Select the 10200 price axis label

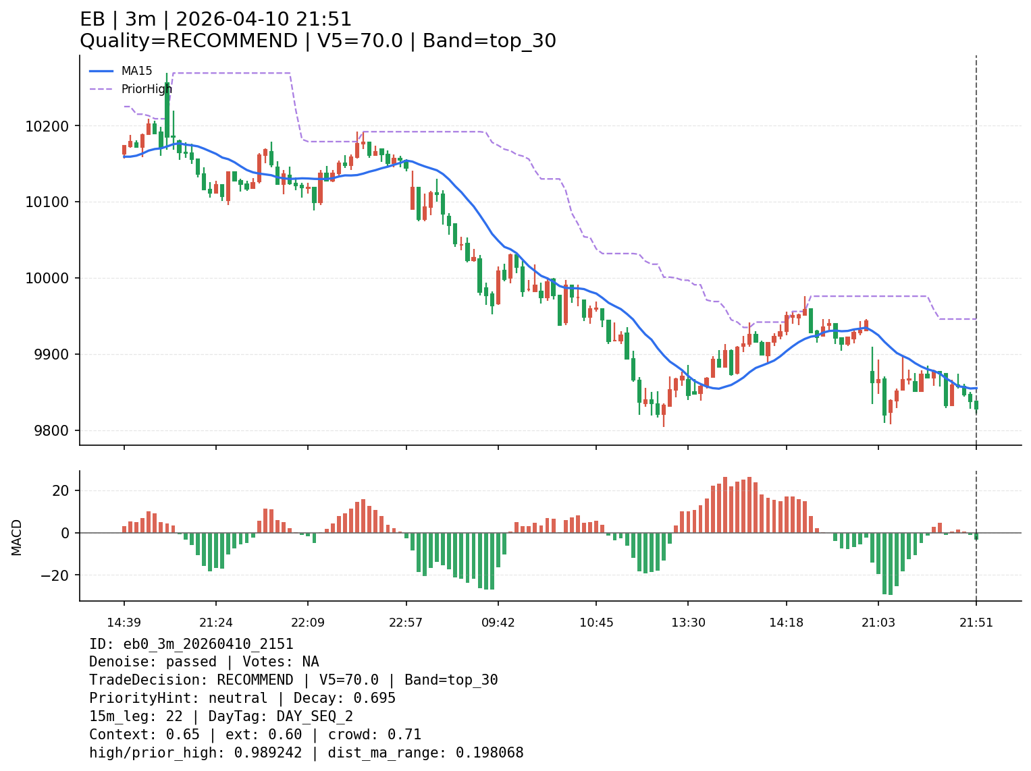coord(51,126)
